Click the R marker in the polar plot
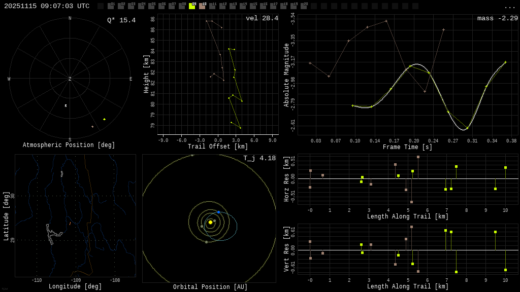This screenshot has width=520, height=292. click(x=66, y=105)
